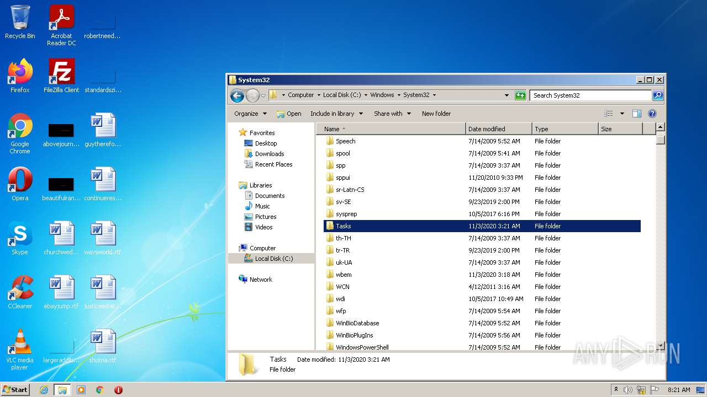Sort by the Name column header
Screen dimensions: 707x397
391,129
